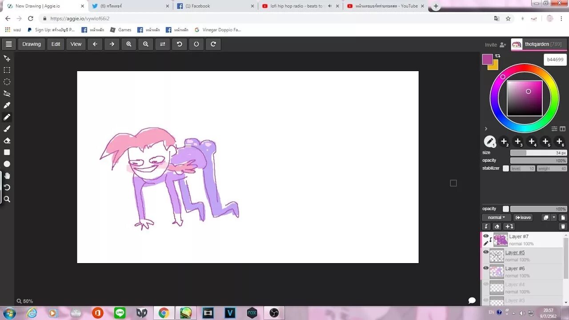
Task: Click the Invite button
Action: [495, 45]
